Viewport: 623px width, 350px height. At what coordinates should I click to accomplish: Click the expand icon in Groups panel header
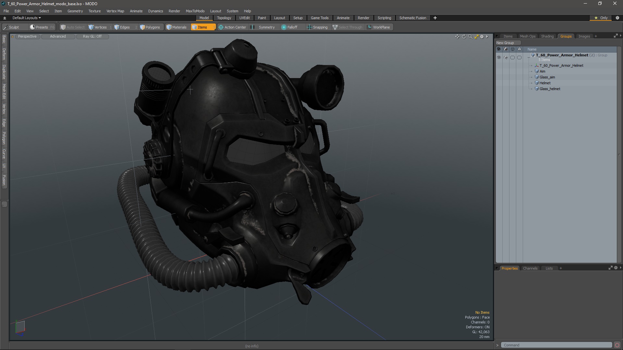click(616, 36)
